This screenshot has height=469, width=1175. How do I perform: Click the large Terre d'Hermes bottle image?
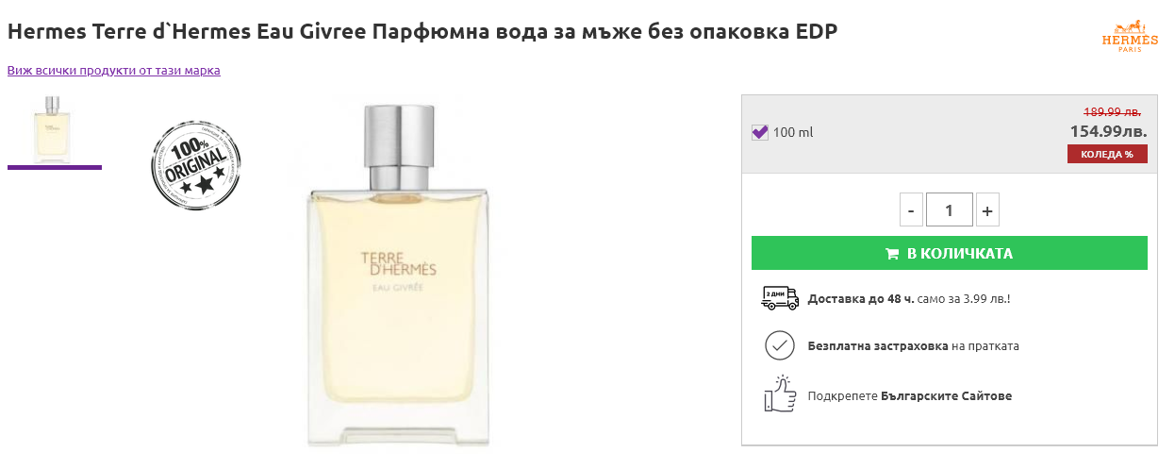click(399, 274)
